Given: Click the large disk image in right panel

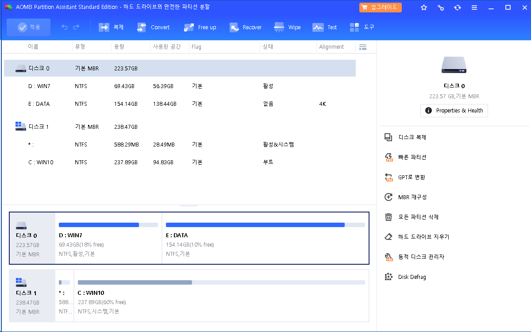Looking at the screenshot, I should click(454, 65).
